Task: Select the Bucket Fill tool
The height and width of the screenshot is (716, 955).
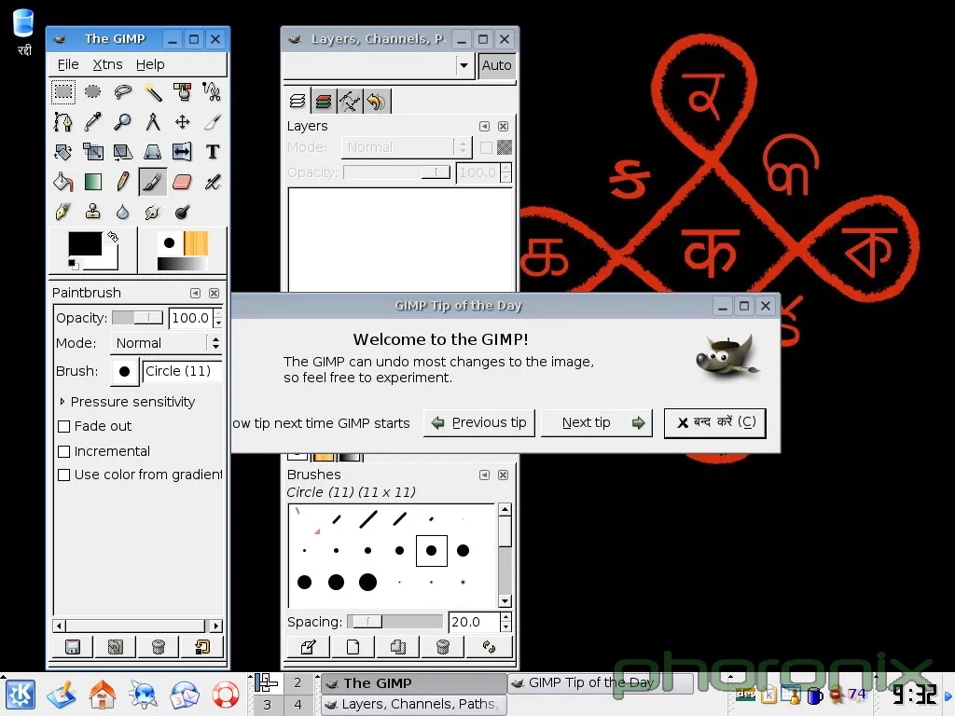Action: click(x=63, y=182)
